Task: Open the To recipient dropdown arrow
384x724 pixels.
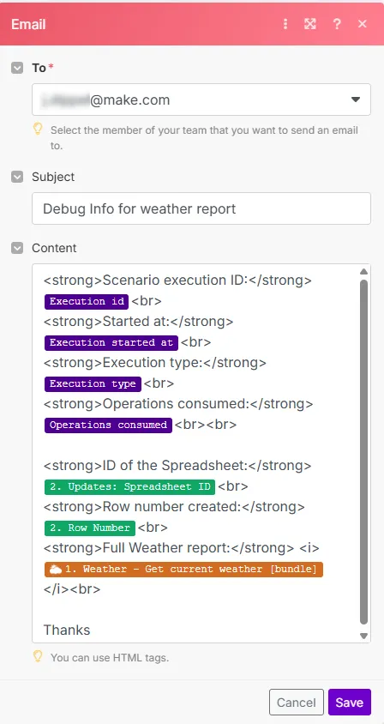Action: (x=356, y=100)
